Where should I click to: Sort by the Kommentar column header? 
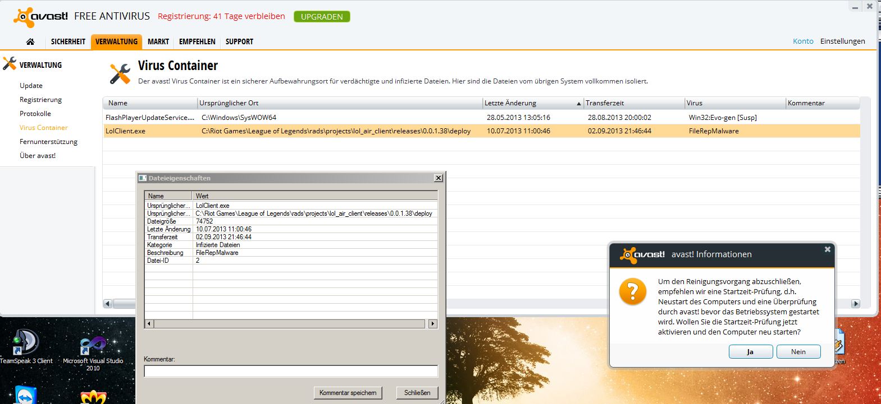click(x=823, y=103)
